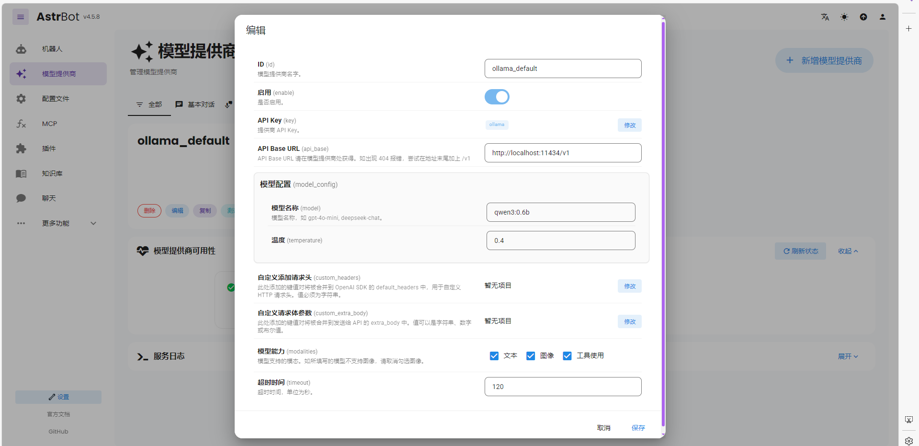Click 保存 to save the edits
919x446 pixels.
(x=638, y=428)
